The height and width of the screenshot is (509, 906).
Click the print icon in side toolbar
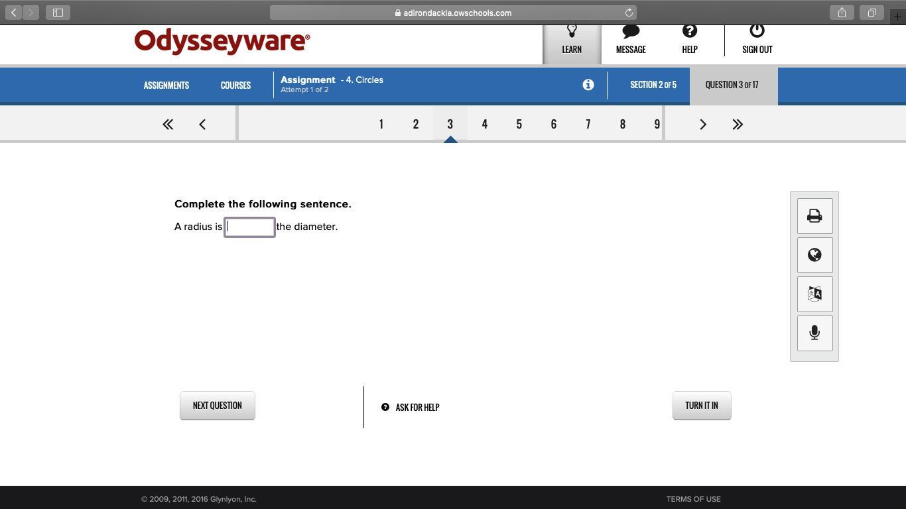pyautogui.click(x=814, y=216)
